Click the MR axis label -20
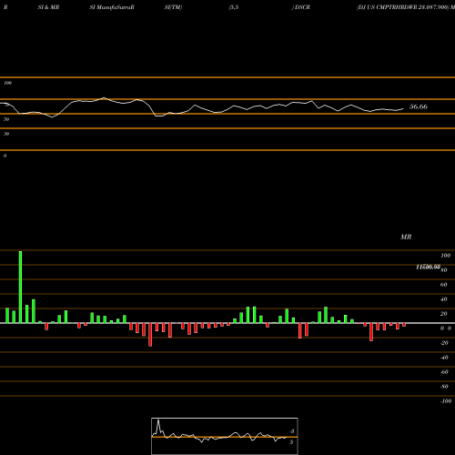The width and height of the screenshot is (455, 455). click(x=444, y=343)
